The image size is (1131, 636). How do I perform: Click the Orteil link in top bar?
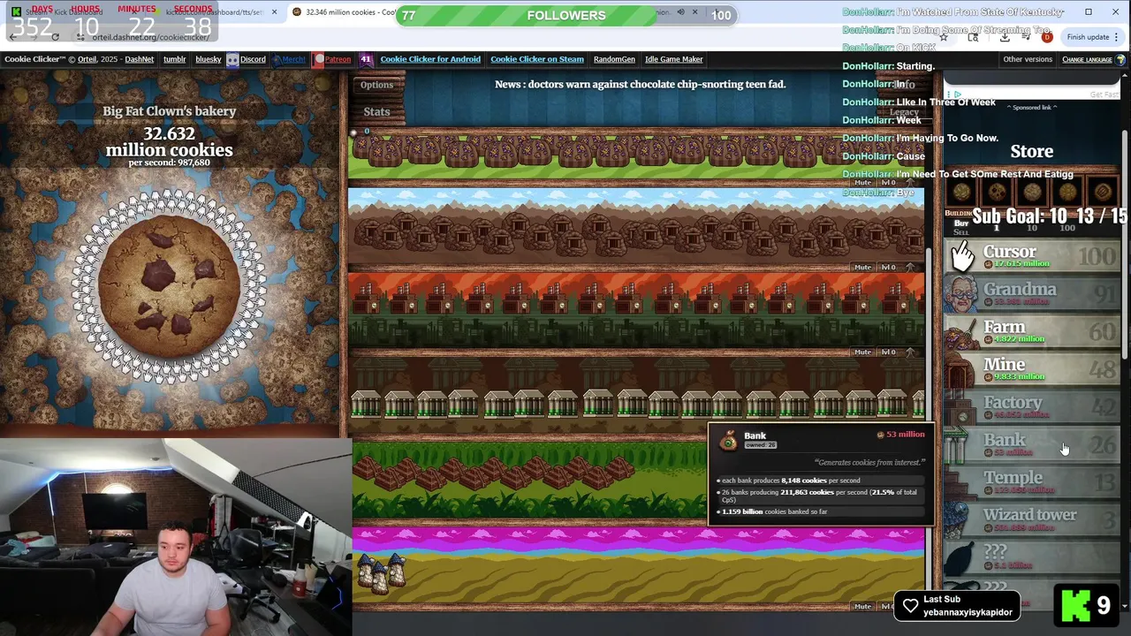tap(87, 59)
